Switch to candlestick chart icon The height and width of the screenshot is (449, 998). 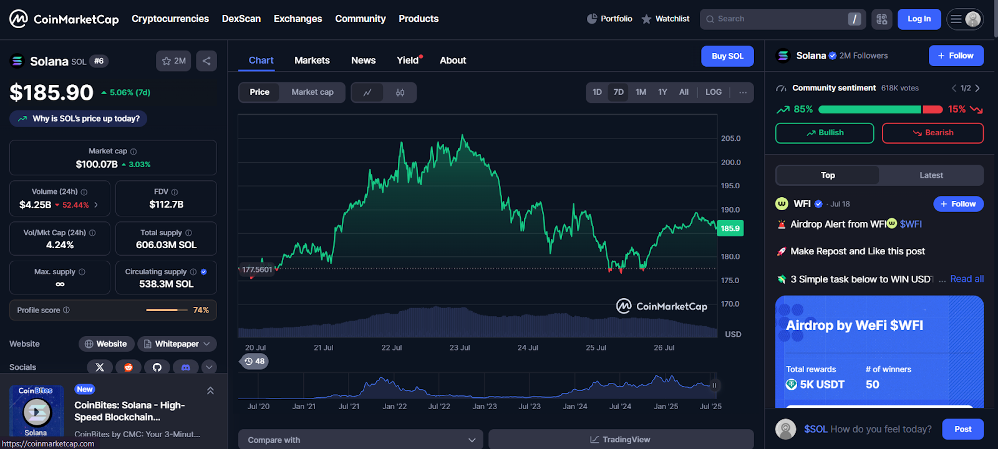400,92
